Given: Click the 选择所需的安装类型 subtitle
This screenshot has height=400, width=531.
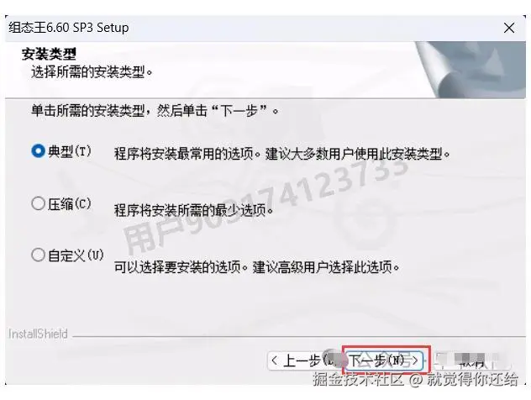Looking at the screenshot, I should tap(92, 71).
